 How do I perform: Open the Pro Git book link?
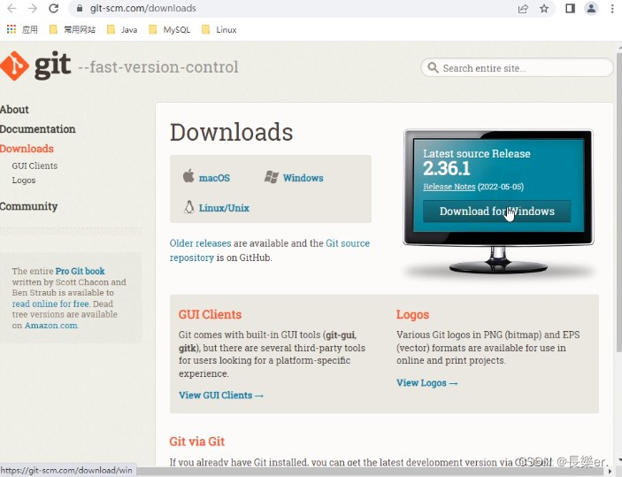coord(81,271)
